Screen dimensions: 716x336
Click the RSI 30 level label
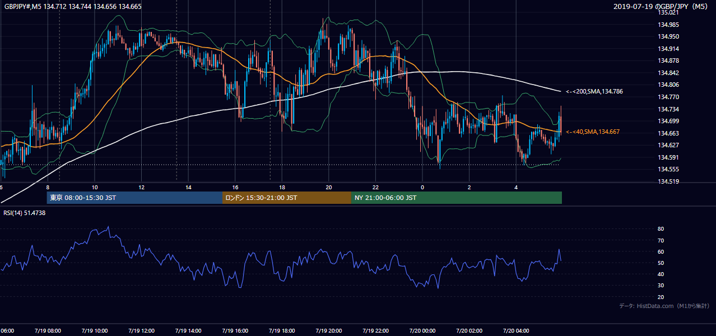(661, 285)
